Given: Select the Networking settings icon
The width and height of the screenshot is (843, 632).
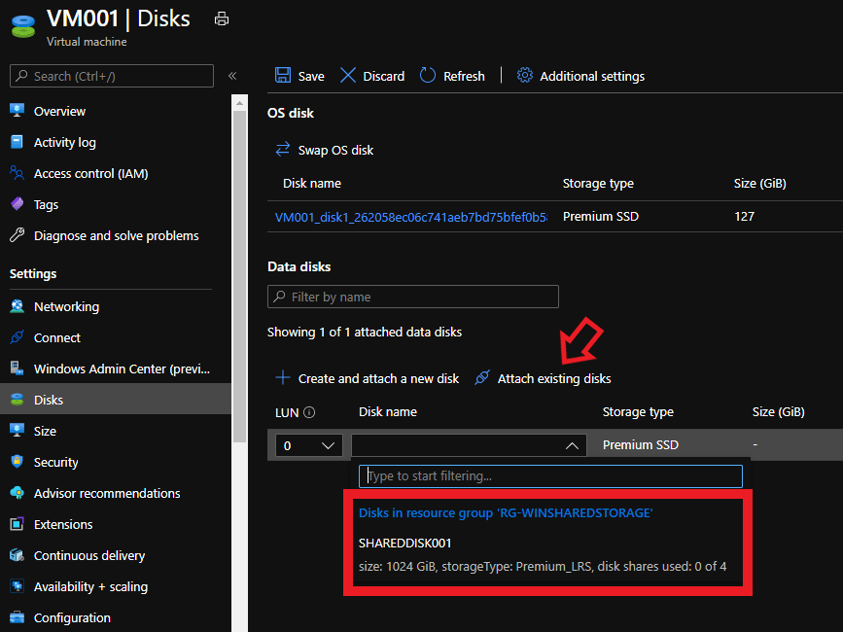Looking at the screenshot, I should point(18,305).
